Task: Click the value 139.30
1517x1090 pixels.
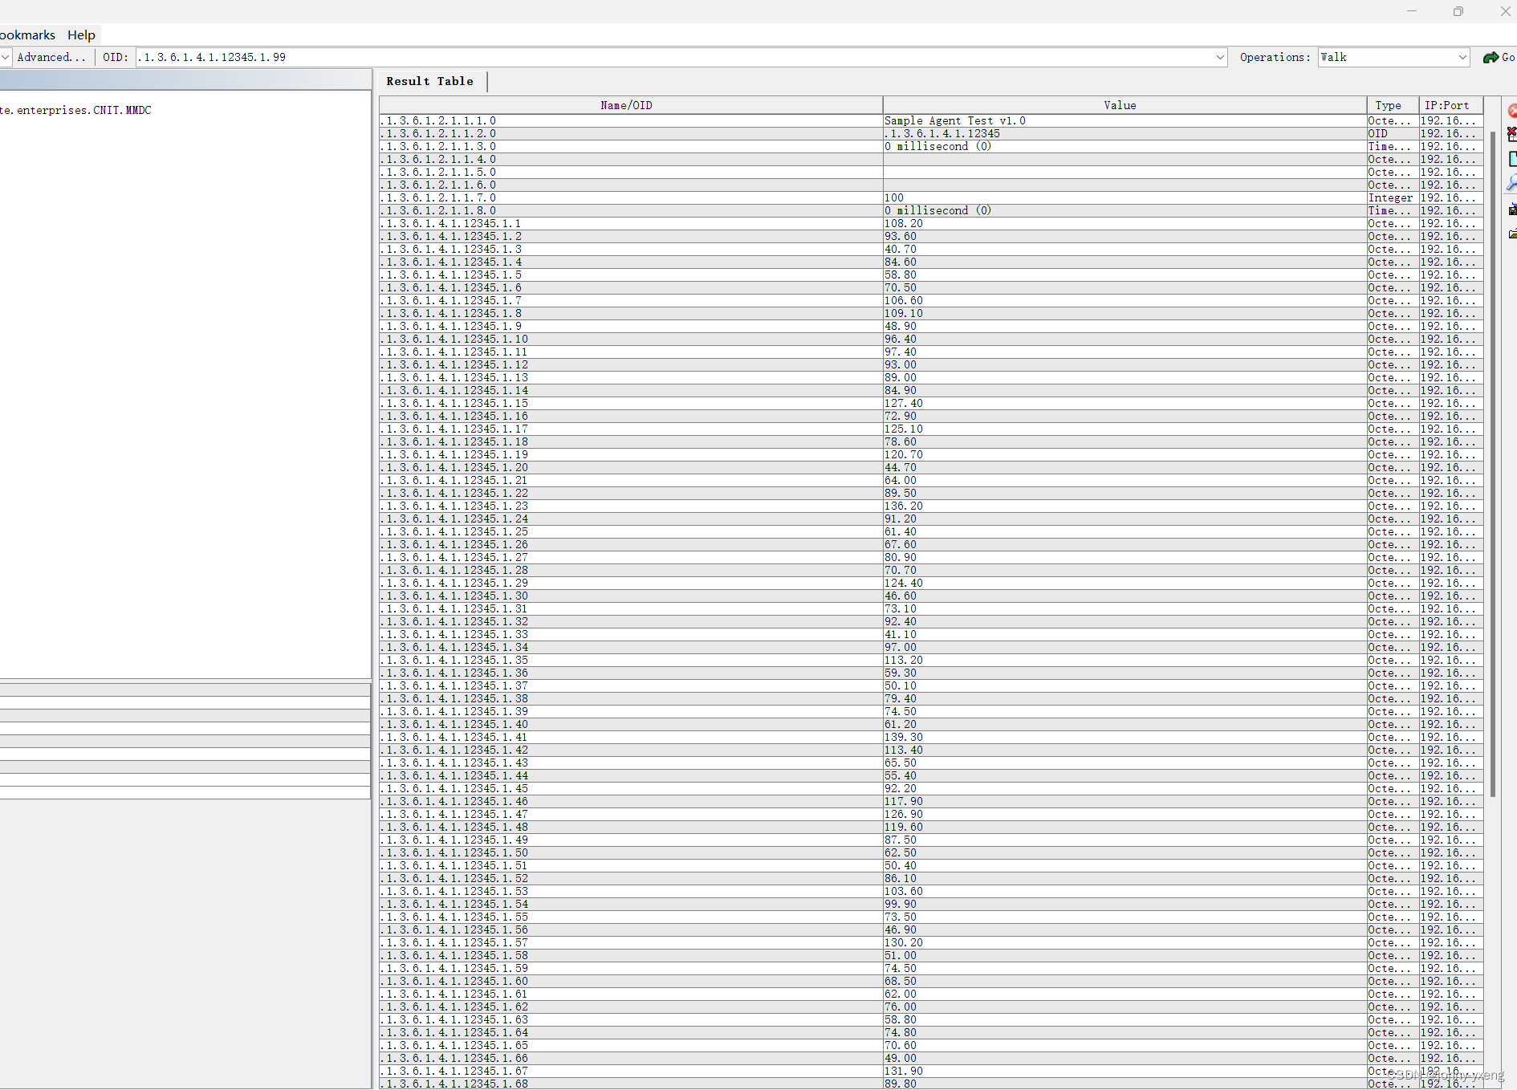Action: [x=904, y=737]
